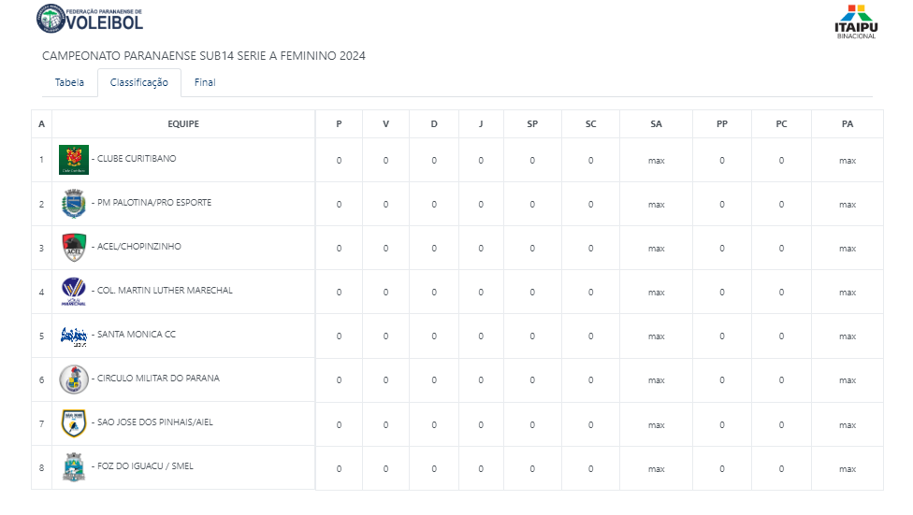913x515 pixels.
Task: Click the Federação Paranaense de Voleibol logo
Action: pyautogui.click(x=90, y=18)
